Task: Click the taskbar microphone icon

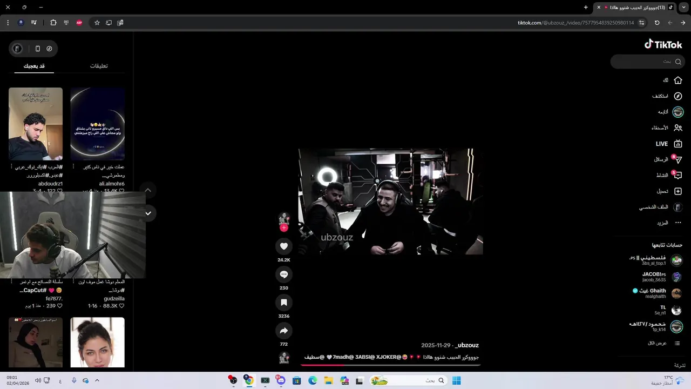Action: coord(74,380)
